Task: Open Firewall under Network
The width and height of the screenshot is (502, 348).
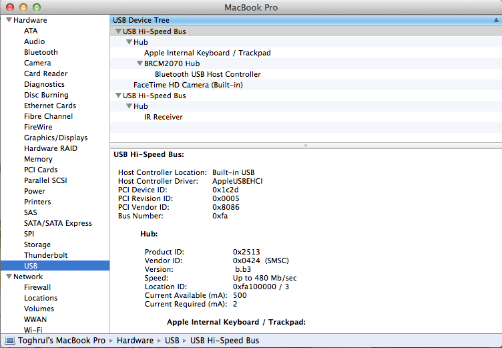Action: tap(37, 287)
